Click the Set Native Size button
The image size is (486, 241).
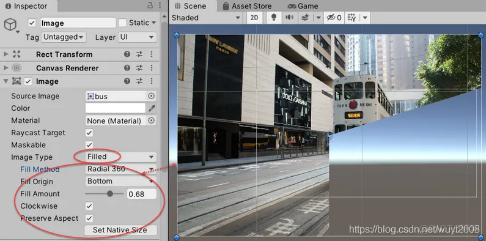click(x=120, y=230)
